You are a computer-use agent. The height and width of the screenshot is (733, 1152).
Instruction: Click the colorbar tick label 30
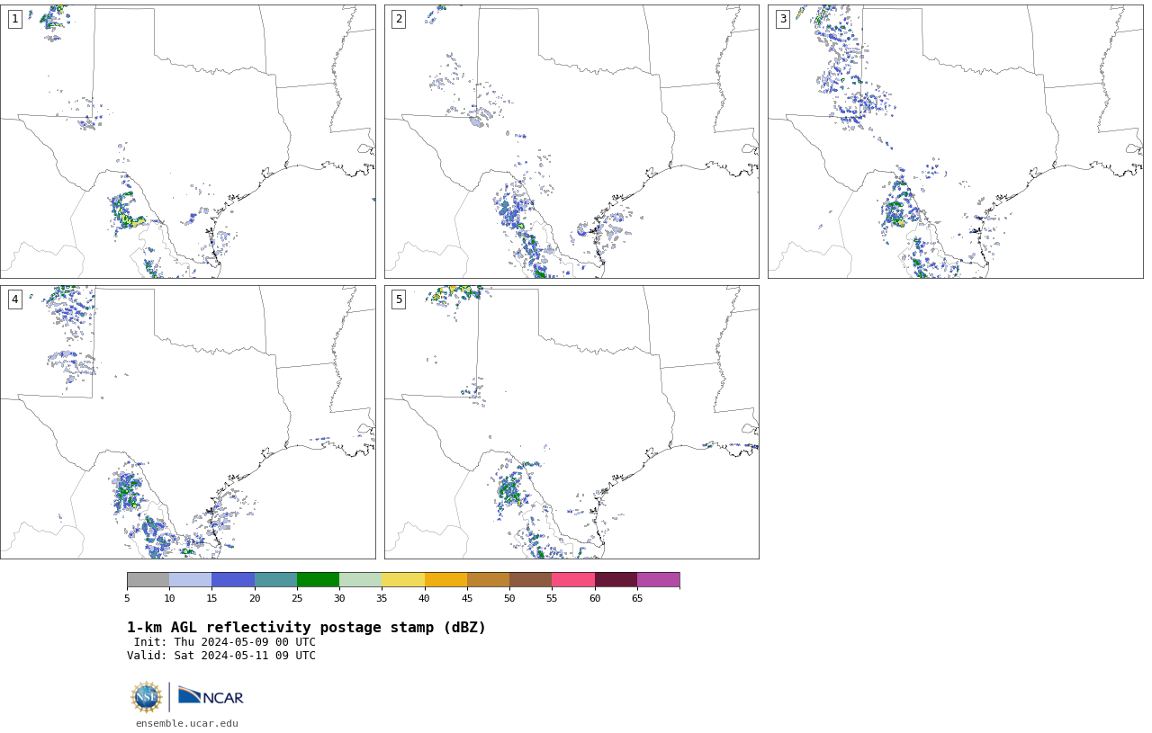point(339,599)
